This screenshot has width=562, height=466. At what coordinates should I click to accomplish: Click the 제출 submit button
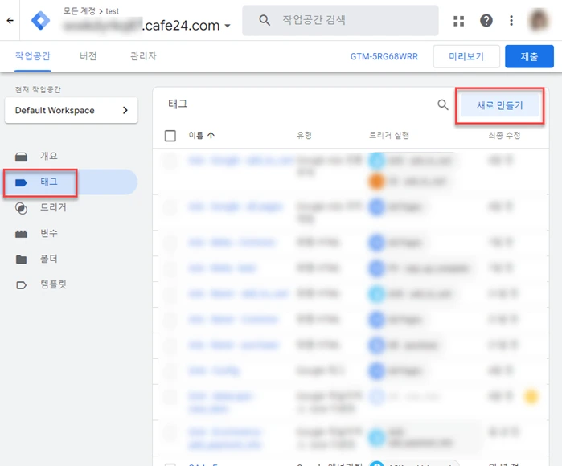click(529, 56)
